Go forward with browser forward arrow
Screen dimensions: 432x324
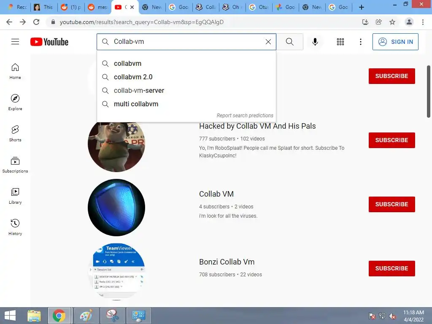pyautogui.click(x=23, y=22)
